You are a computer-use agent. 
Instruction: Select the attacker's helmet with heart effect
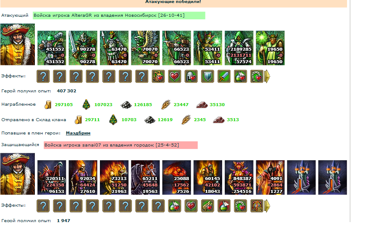coord(191,76)
